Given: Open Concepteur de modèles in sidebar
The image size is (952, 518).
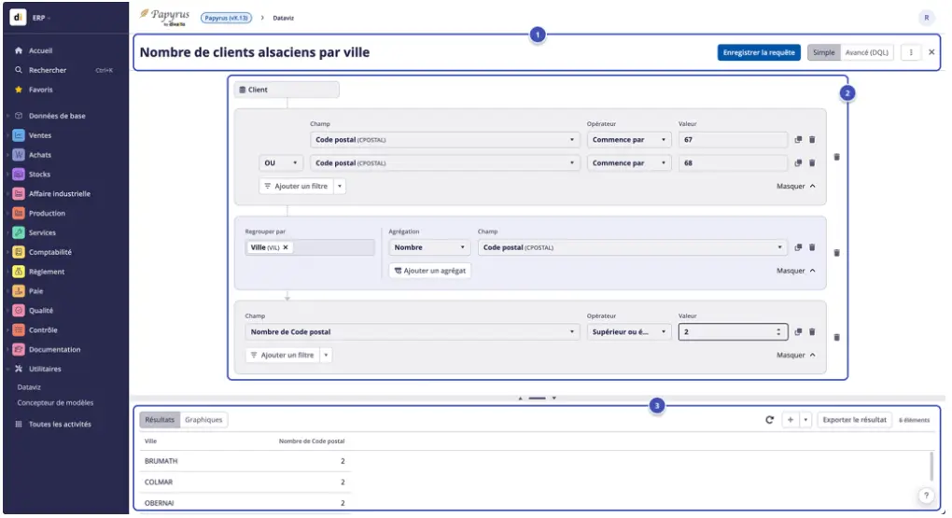Looking at the screenshot, I should click(x=55, y=403).
